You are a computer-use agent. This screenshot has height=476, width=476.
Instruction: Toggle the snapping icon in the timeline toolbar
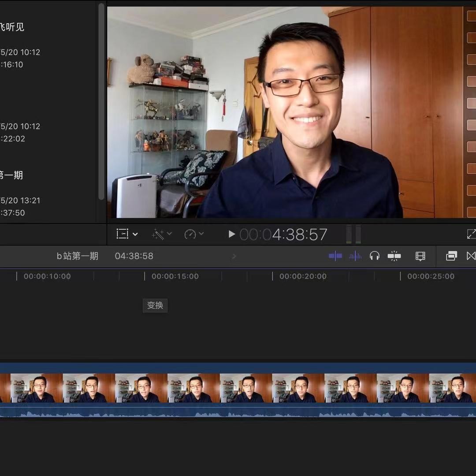(394, 256)
